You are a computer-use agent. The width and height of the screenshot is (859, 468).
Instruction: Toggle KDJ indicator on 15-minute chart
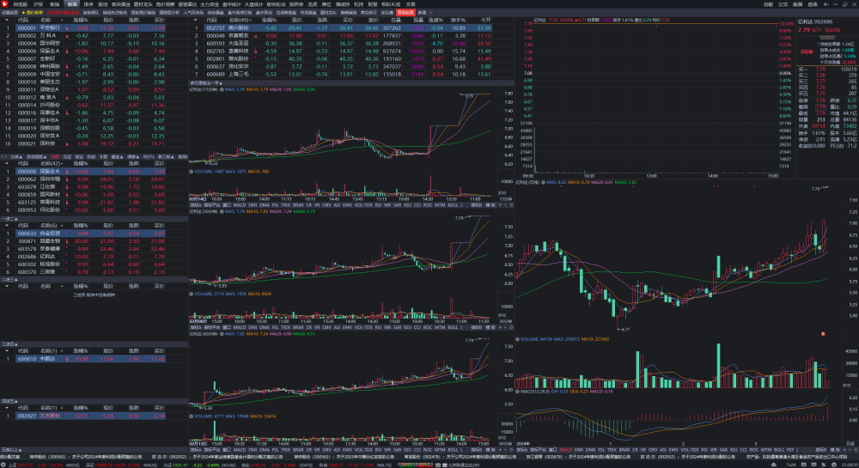pyautogui.click(x=407, y=205)
